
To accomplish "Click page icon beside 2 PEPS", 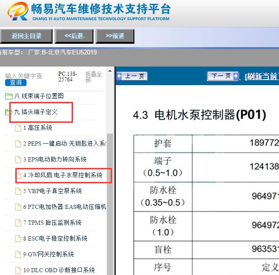I will pyautogui.click(x=18, y=144).
